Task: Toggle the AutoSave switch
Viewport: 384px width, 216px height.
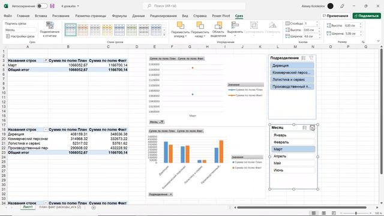Action: pos(42,6)
